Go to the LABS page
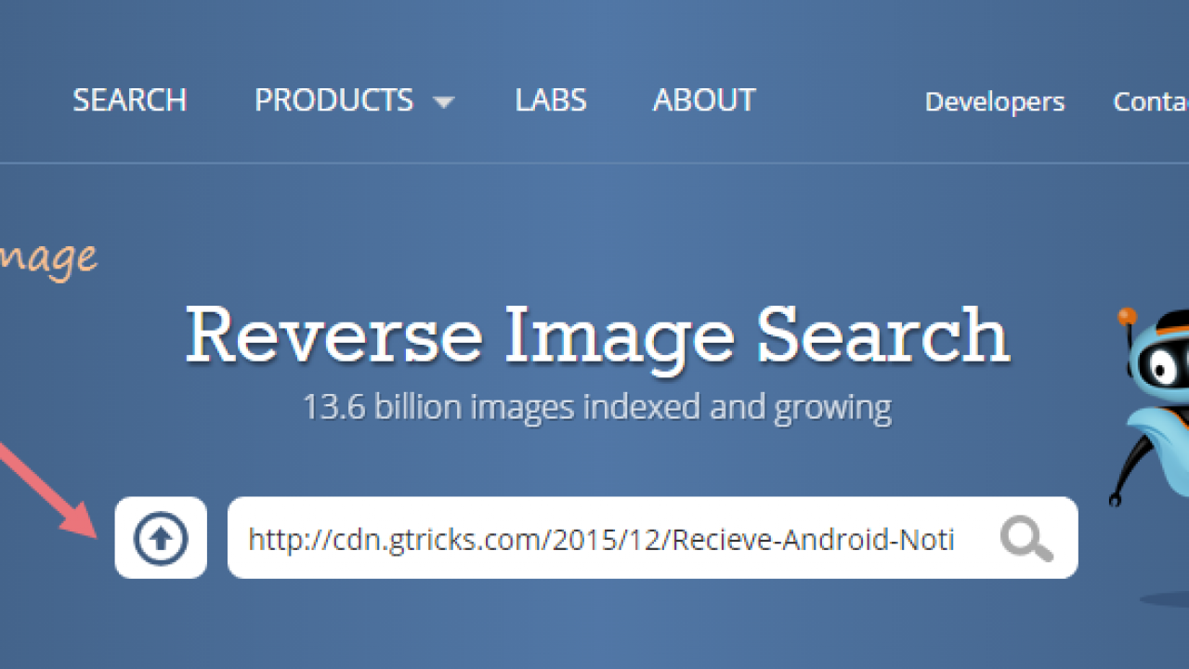This screenshot has height=669, width=1189. [x=551, y=100]
